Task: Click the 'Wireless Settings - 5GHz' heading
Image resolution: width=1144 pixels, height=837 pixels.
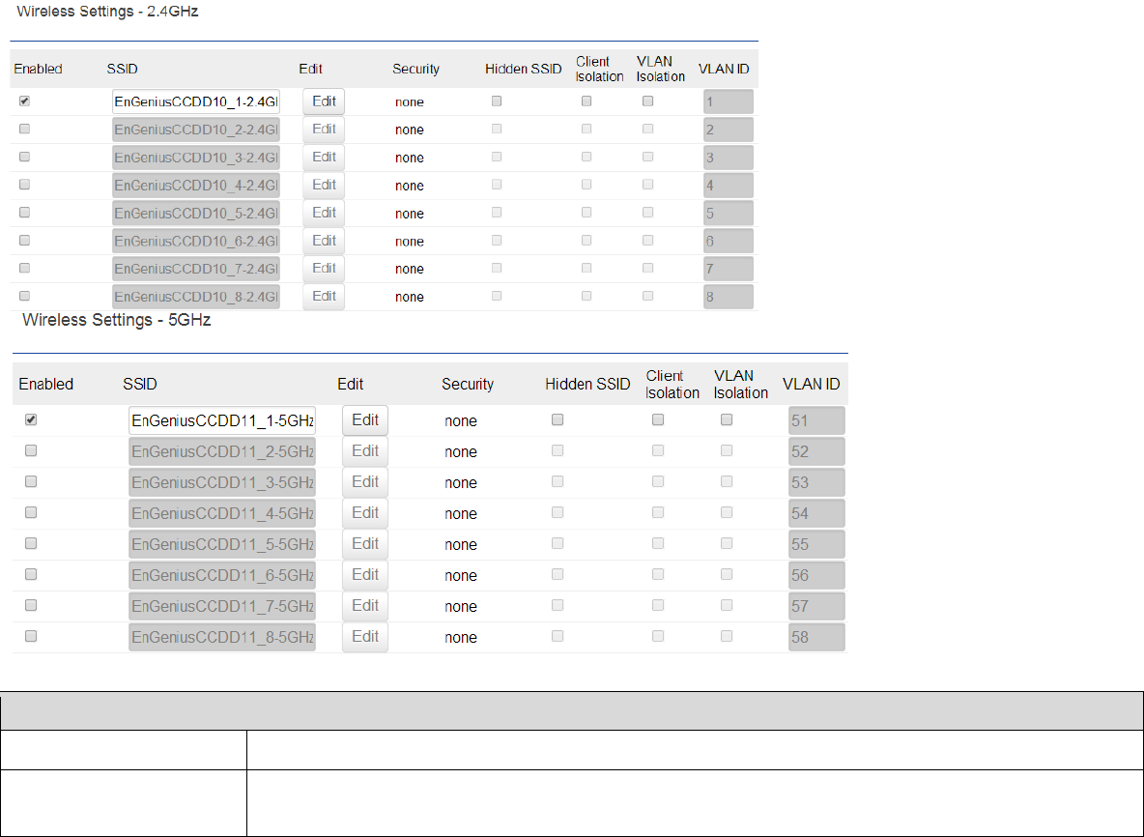Action: pyautogui.click(x=117, y=320)
